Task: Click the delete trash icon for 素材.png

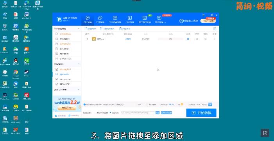Action: [x=206, y=39]
